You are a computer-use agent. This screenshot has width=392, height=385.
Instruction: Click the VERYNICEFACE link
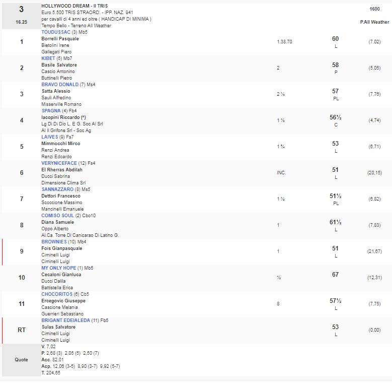pos(59,163)
